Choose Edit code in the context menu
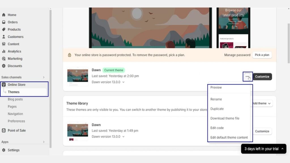 click(x=217, y=128)
